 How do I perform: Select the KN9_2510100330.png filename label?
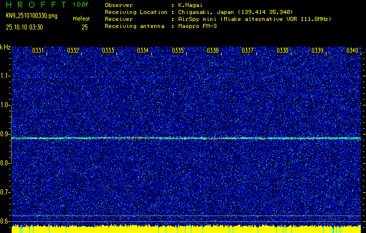point(31,15)
